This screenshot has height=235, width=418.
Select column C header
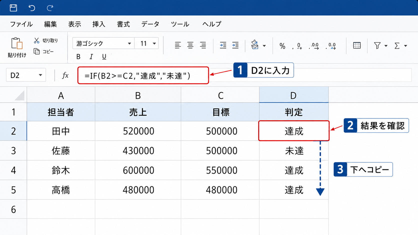tap(221, 95)
